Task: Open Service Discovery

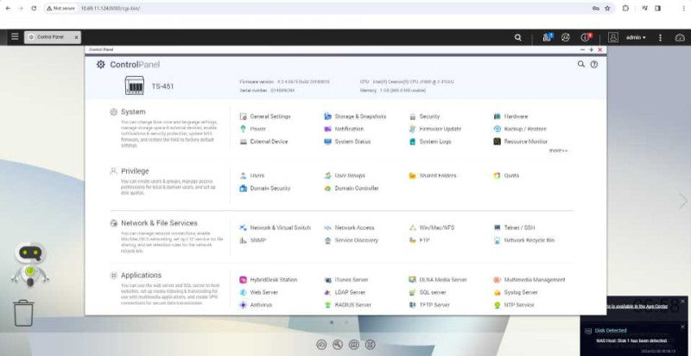Action: point(351,240)
